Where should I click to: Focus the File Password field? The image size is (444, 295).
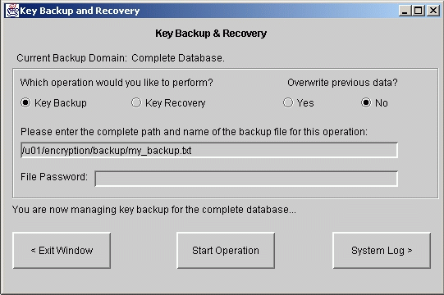click(x=246, y=179)
